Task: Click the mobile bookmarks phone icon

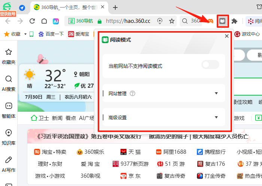Action: click(31, 34)
